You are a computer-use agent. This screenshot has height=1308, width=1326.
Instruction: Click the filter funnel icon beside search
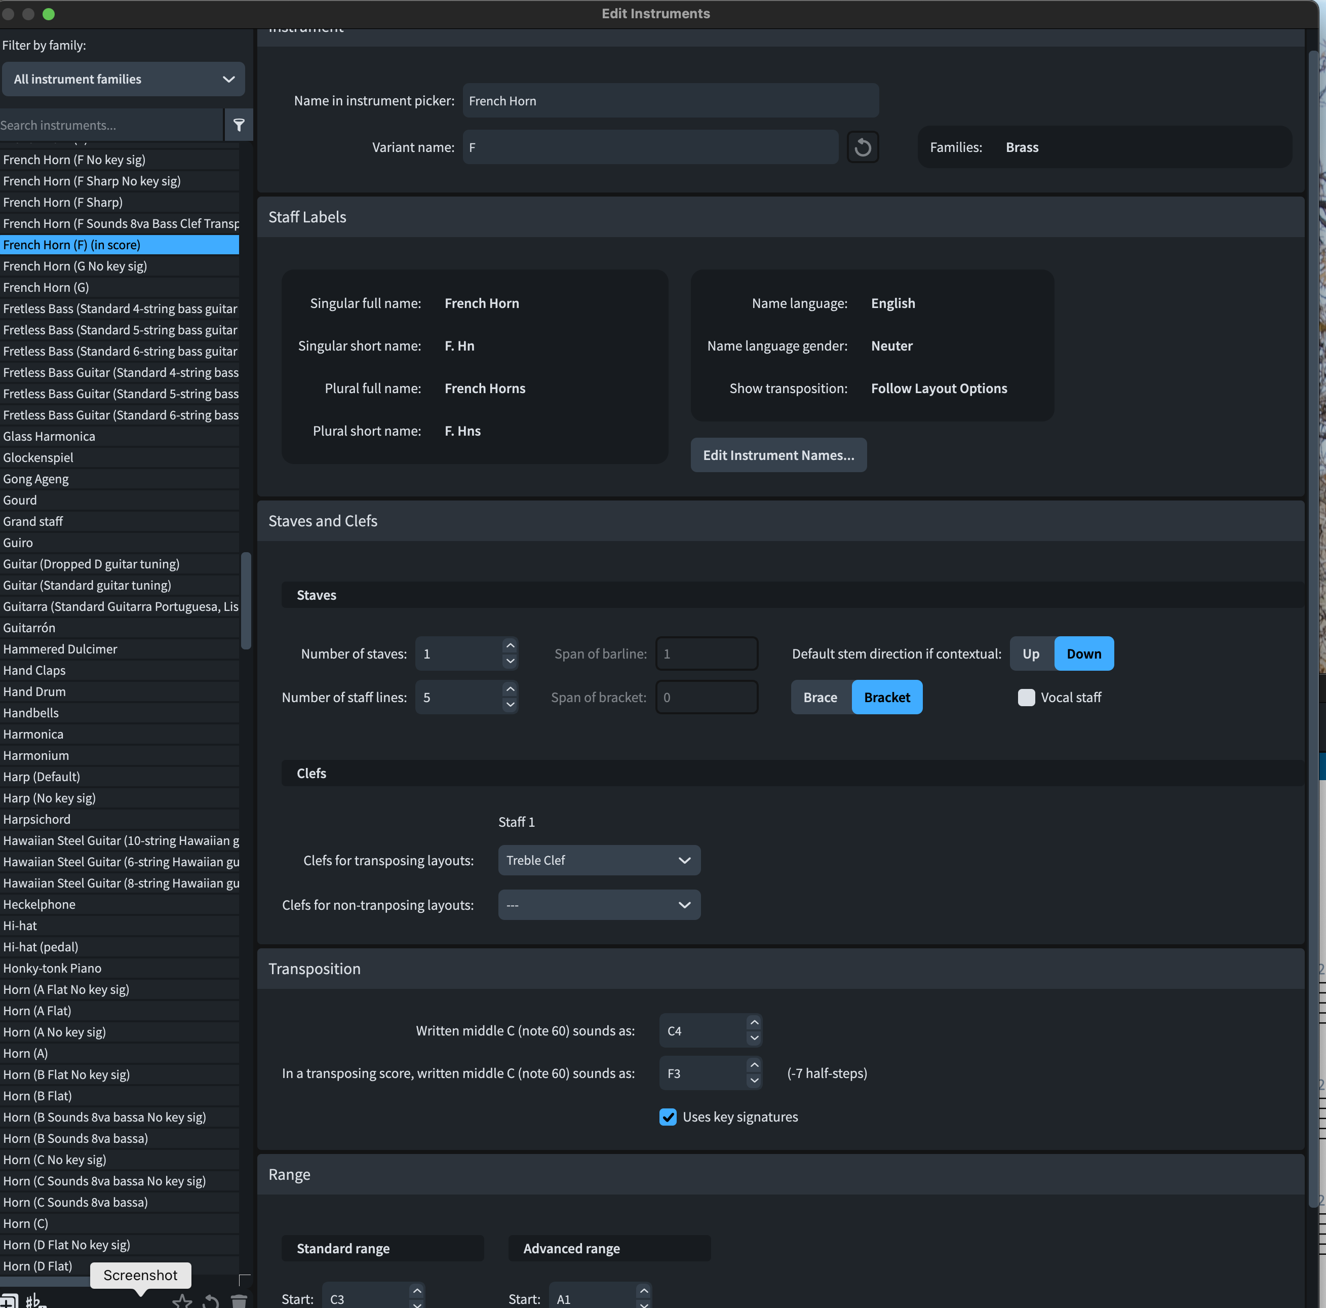(238, 125)
